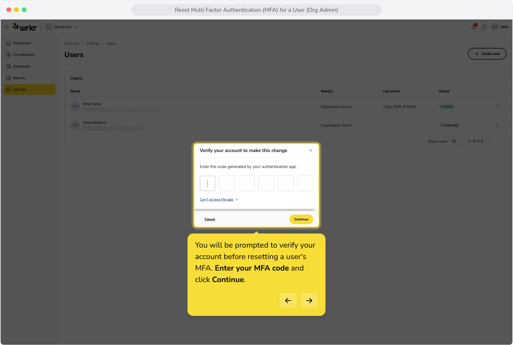
Task: Click the wrkr bee logo
Action: [25, 27]
